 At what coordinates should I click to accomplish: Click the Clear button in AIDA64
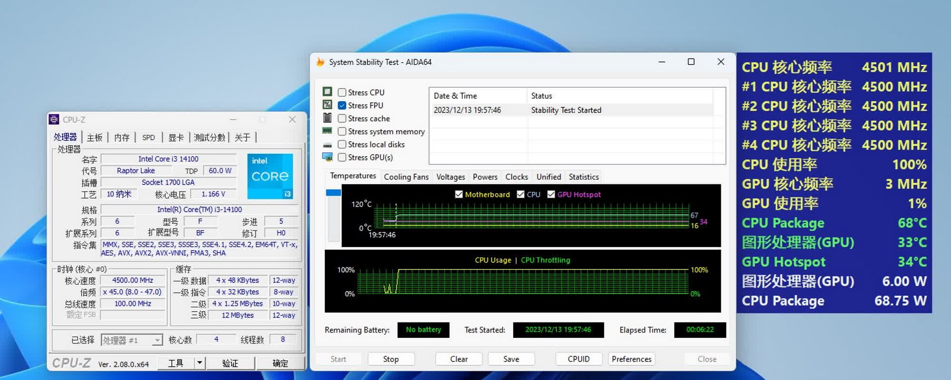[459, 359]
